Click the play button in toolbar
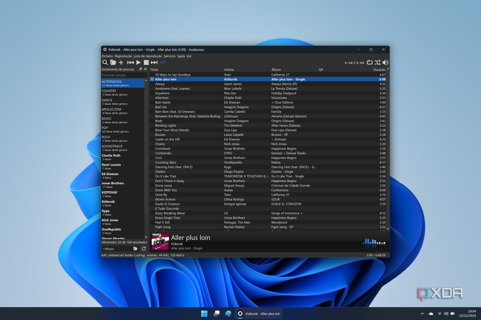 (x=138, y=62)
